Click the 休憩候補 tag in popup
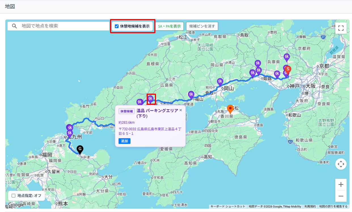The image size is (352, 212). (127, 111)
